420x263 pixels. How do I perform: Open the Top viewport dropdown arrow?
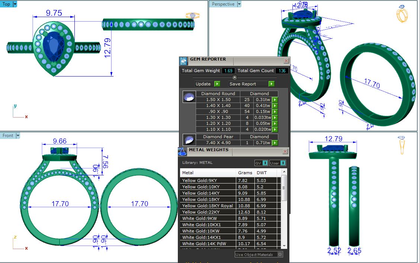[x=15, y=4]
